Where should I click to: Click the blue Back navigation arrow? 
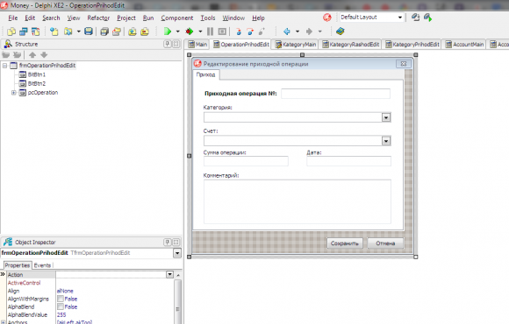point(287,32)
